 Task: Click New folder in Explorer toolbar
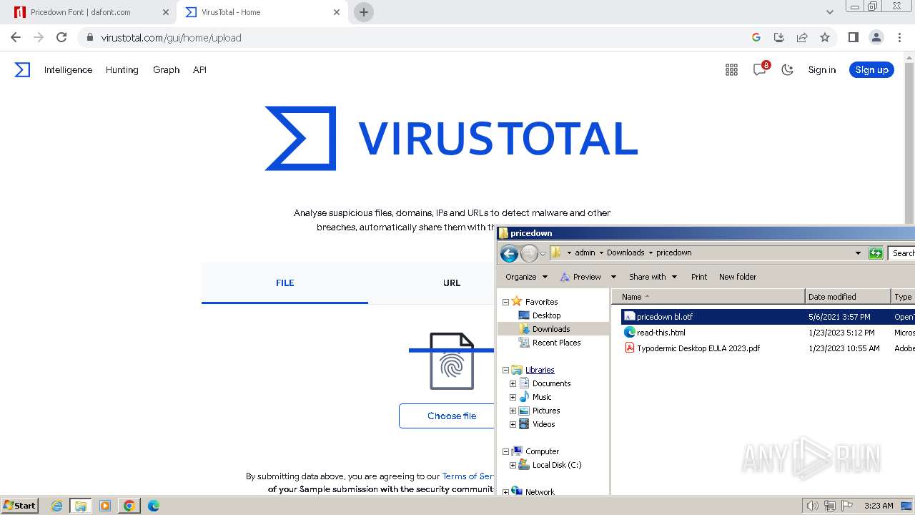tap(738, 277)
